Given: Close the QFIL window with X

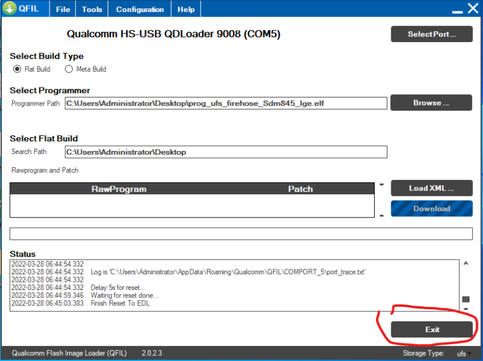Looking at the screenshot, I should click(x=472, y=9).
